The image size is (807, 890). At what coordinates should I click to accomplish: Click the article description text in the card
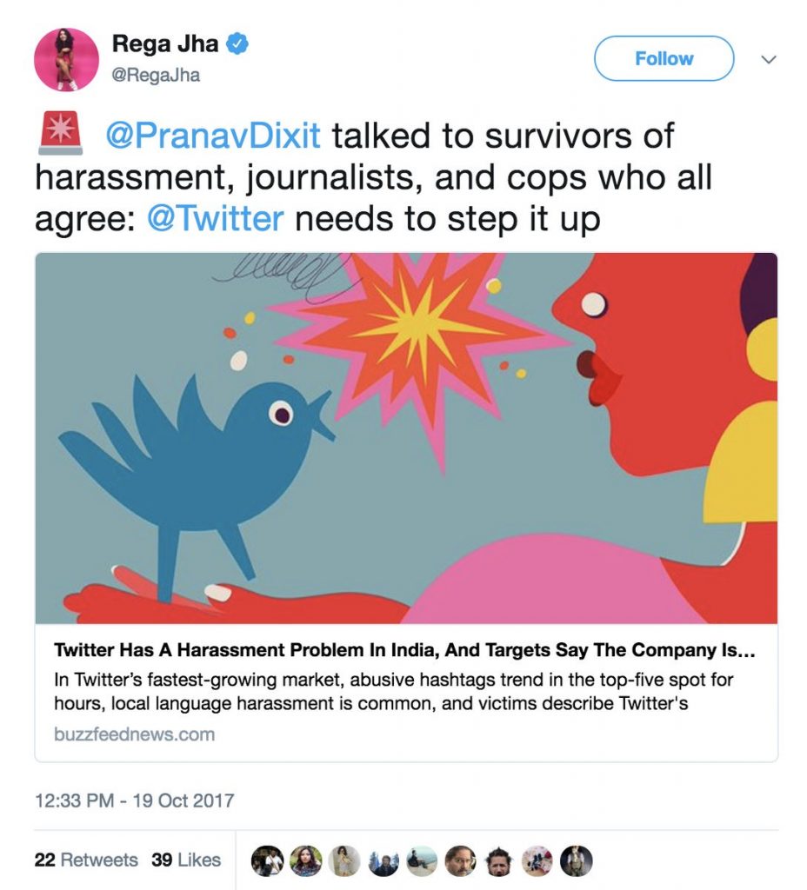(391, 692)
